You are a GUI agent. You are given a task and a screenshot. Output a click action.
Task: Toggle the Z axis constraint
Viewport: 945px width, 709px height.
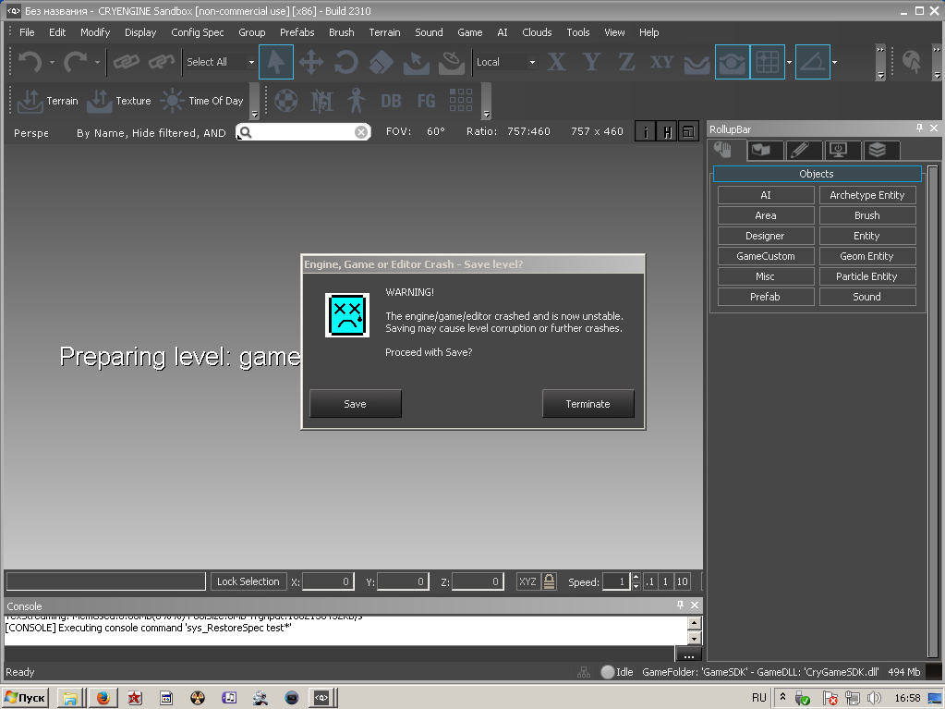click(x=627, y=62)
